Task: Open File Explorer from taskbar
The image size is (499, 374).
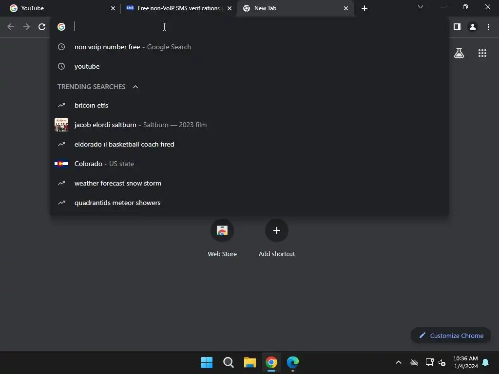Action: [250, 362]
